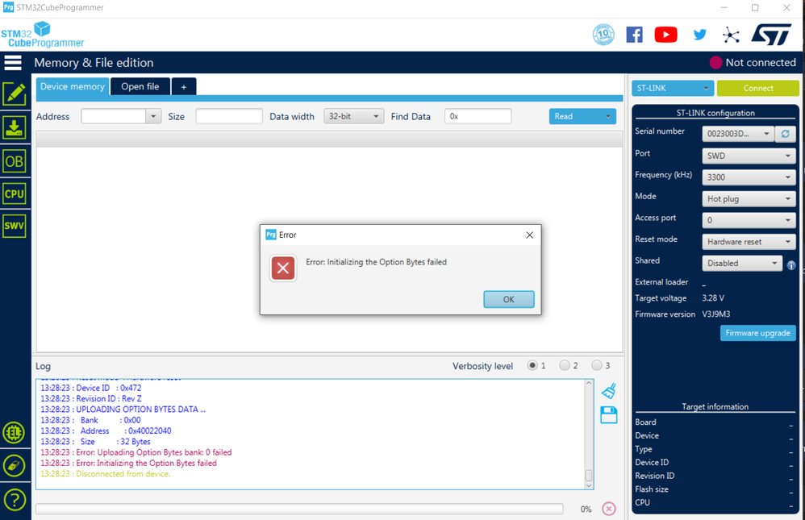Screen dimensions: 805x520
Task: Refresh the ST-LINK serial number list
Action: [x=786, y=134]
